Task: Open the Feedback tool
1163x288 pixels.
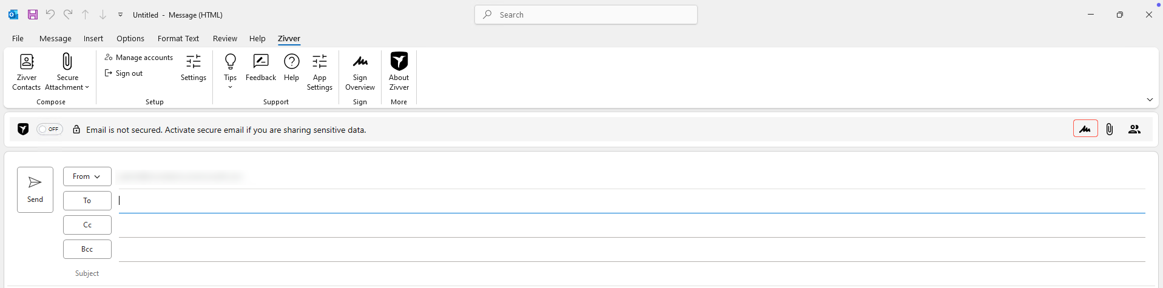Action: (x=261, y=67)
